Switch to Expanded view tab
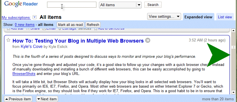Screen dimensions: 237x102 click(198, 17)
